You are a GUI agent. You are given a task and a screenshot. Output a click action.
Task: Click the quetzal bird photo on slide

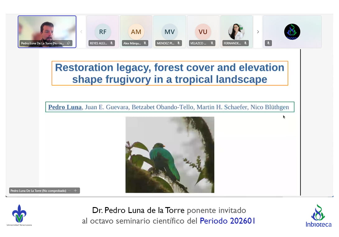tap(170, 155)
